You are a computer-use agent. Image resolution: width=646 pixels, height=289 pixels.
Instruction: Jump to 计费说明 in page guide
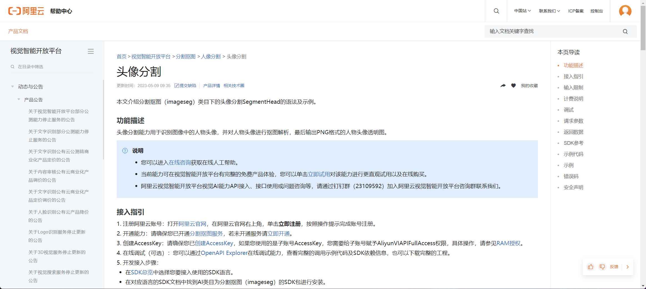[573, 99]
